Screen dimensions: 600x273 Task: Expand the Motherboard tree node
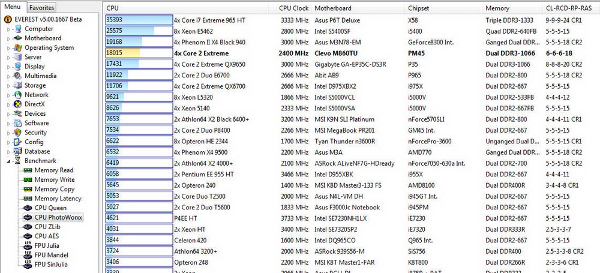click(8, 38)
